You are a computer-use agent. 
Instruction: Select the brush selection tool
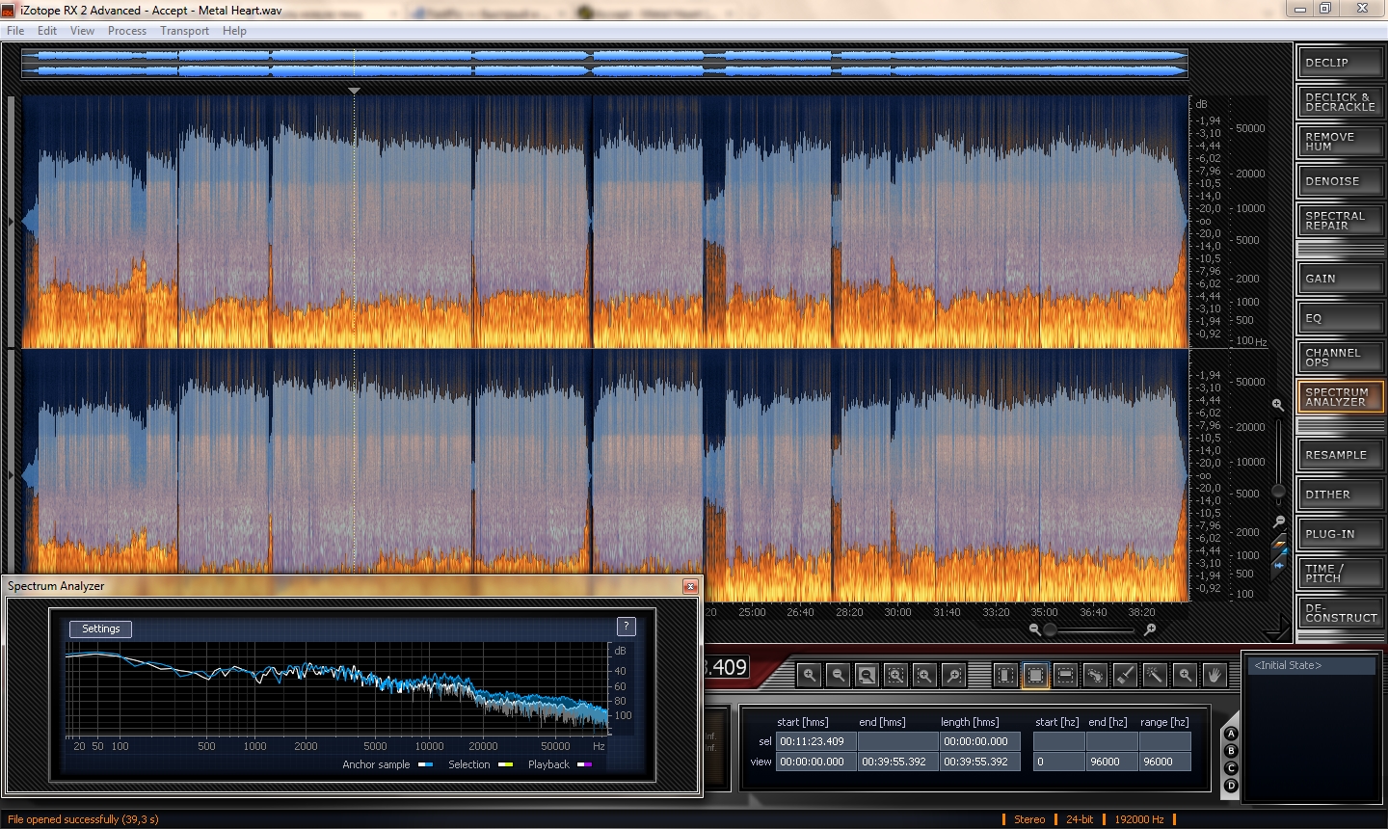coord(1125,676)
